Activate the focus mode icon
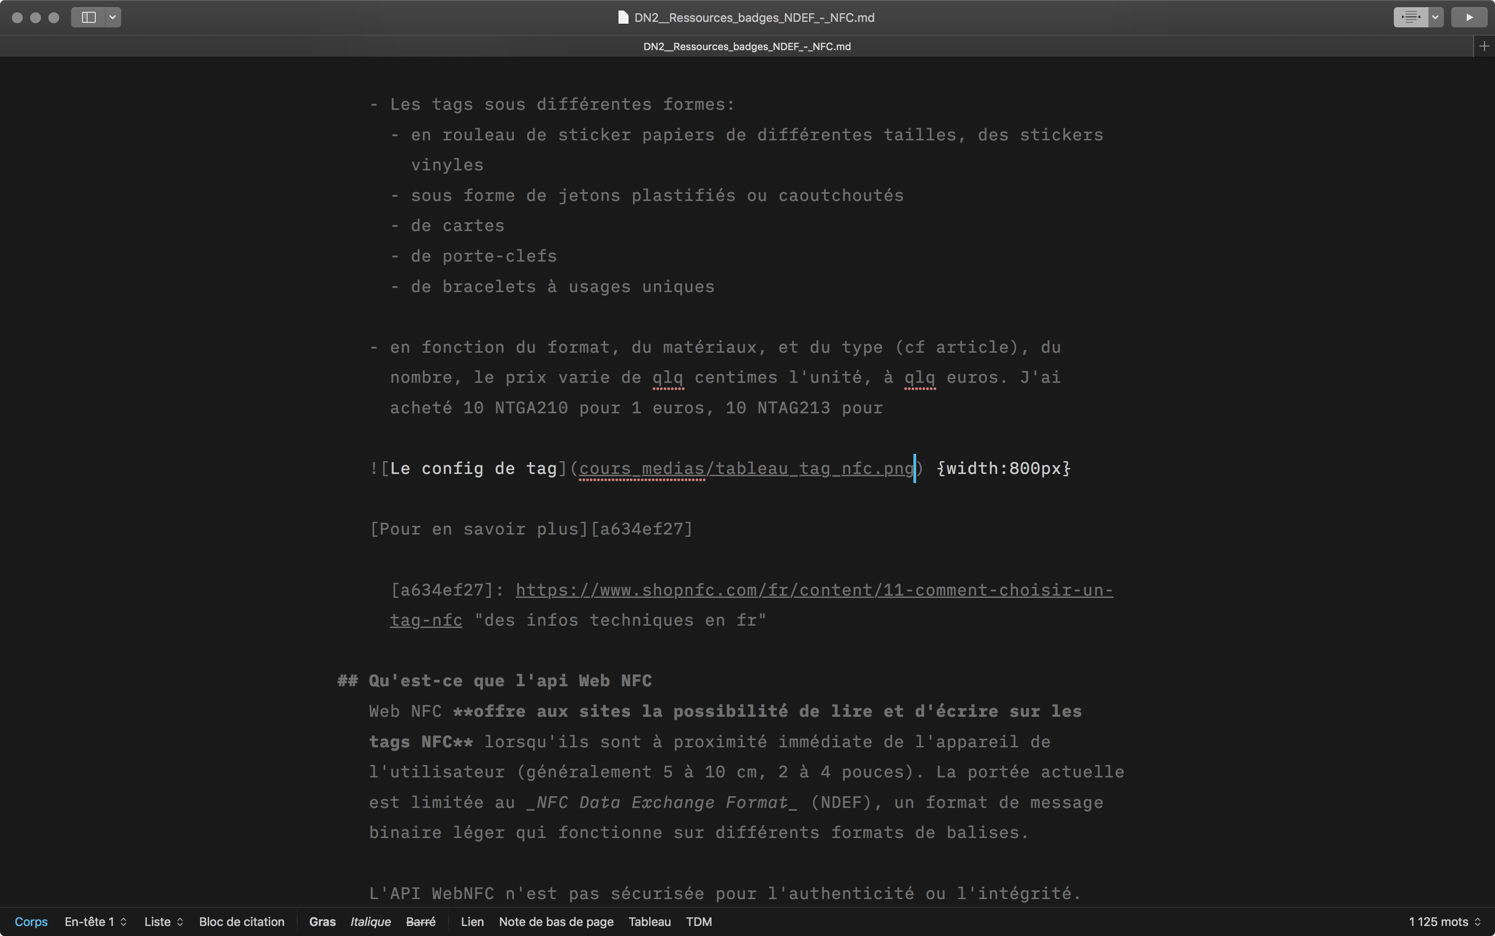 [x=1410, y=17]
